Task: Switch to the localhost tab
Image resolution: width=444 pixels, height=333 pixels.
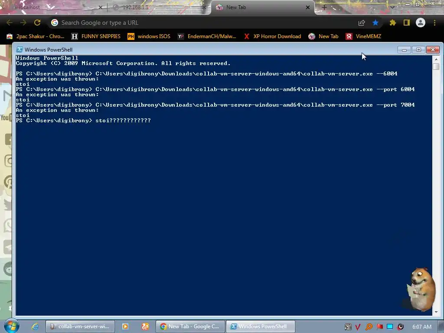Action: coord(54,7)
